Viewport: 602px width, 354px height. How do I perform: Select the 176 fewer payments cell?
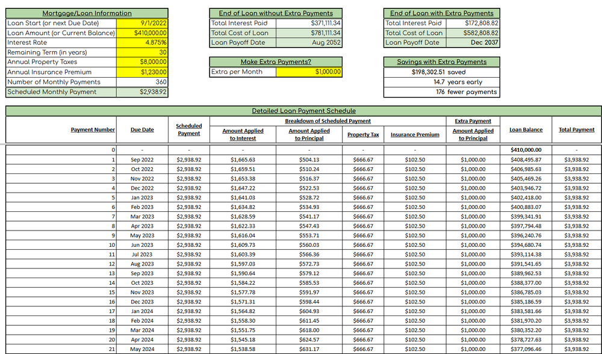[x=441, y=92]
